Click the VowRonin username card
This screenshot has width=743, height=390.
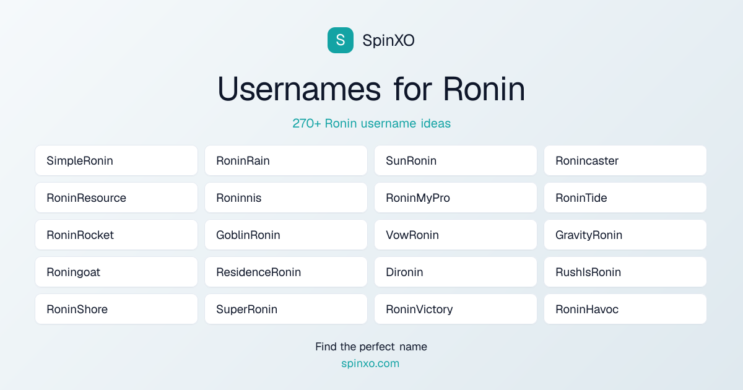[456, 235]
